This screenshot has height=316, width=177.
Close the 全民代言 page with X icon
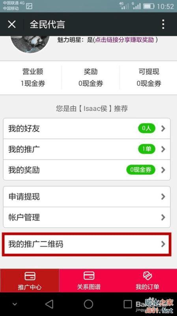pos(12,24)
